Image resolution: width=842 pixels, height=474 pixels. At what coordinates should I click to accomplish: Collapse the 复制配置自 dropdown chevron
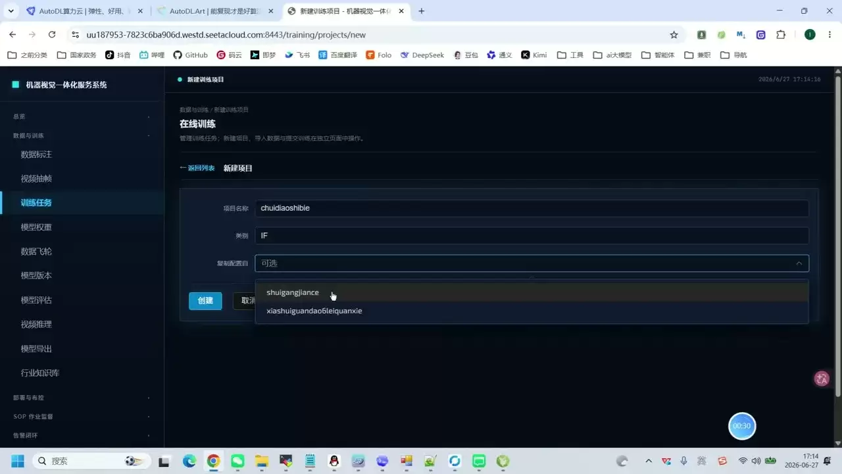click(799, 263)
